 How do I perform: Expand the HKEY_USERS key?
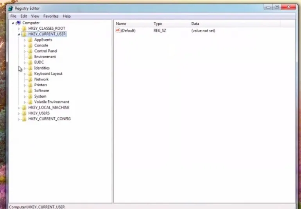pos(19,114)
